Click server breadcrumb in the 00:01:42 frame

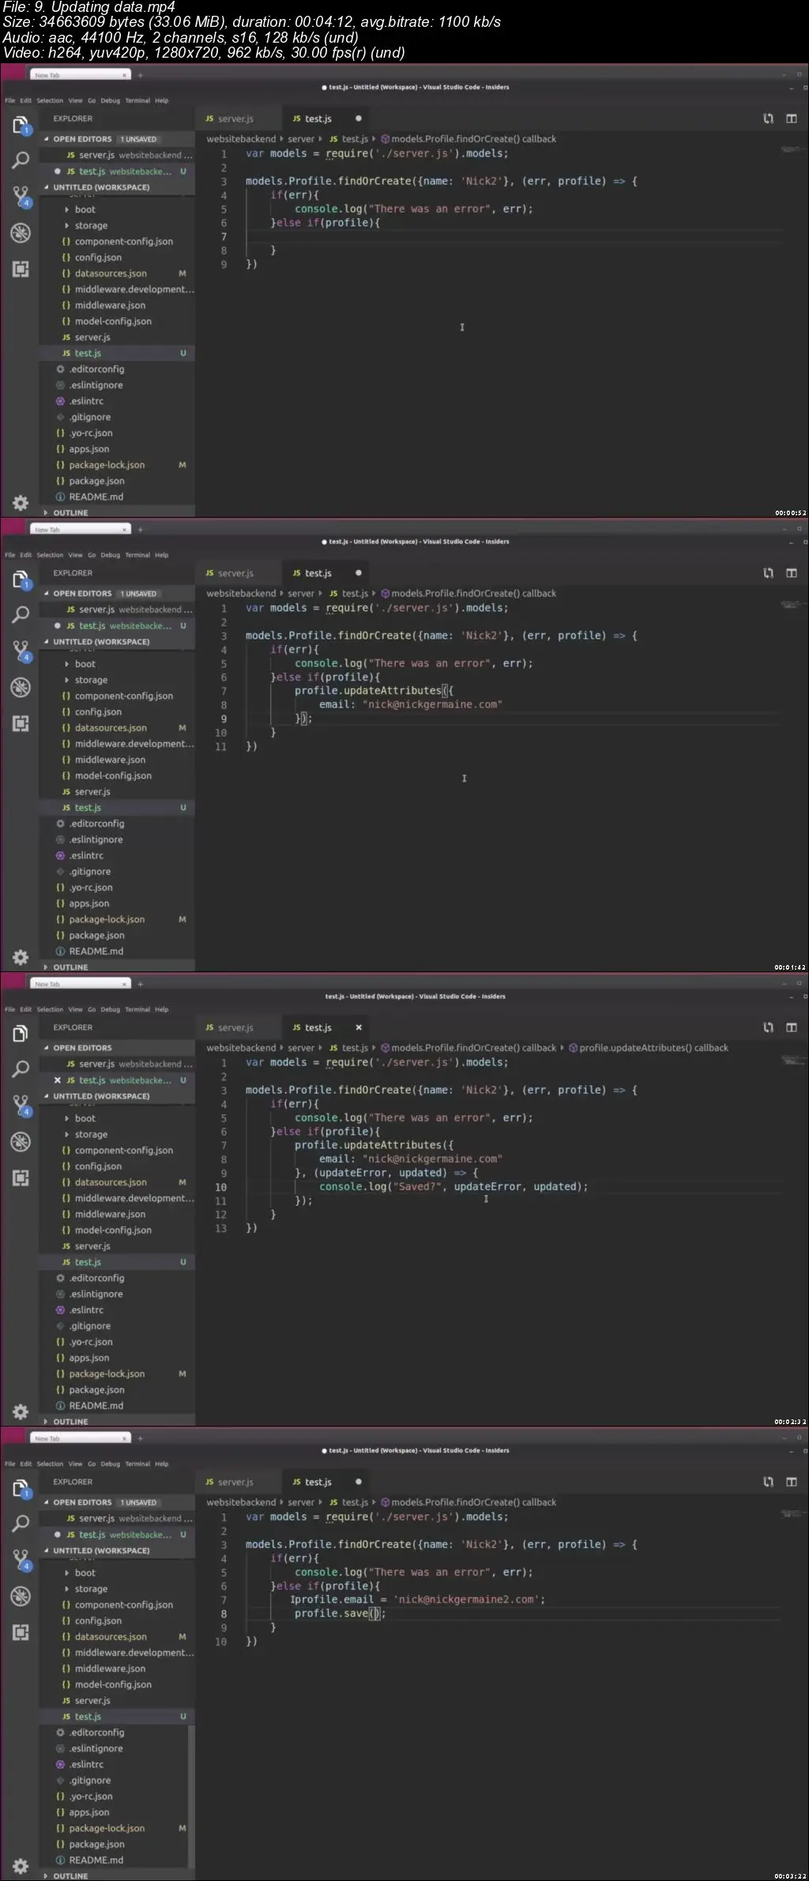pyautogui.click(x=301, y=594)
